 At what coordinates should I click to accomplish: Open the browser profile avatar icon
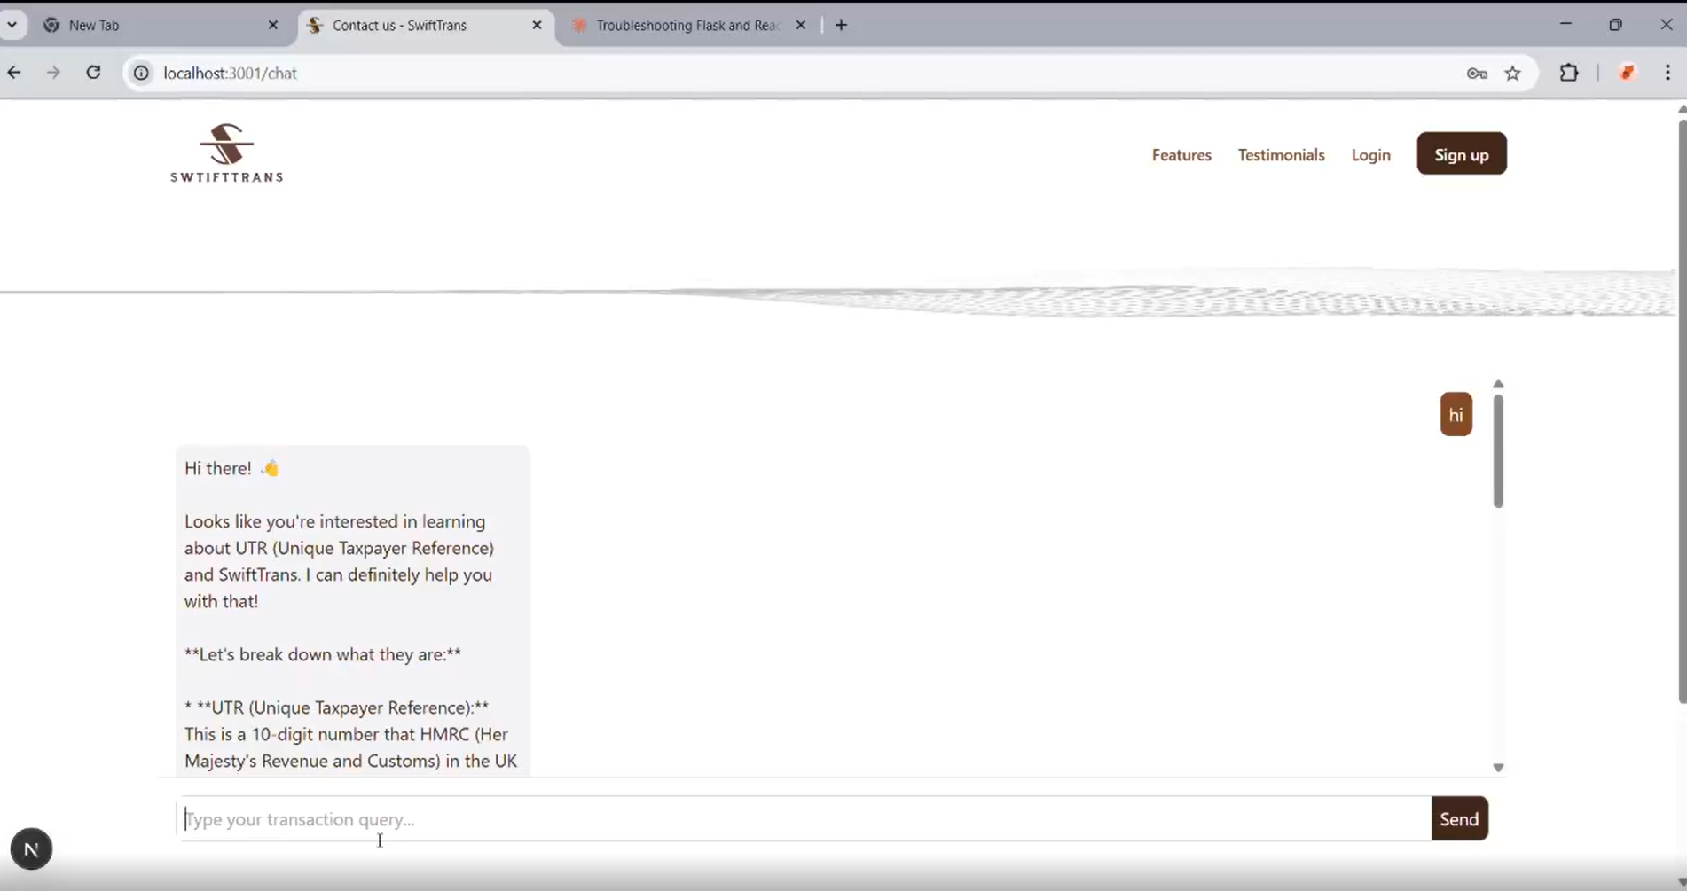click(x=1627, y=73)
